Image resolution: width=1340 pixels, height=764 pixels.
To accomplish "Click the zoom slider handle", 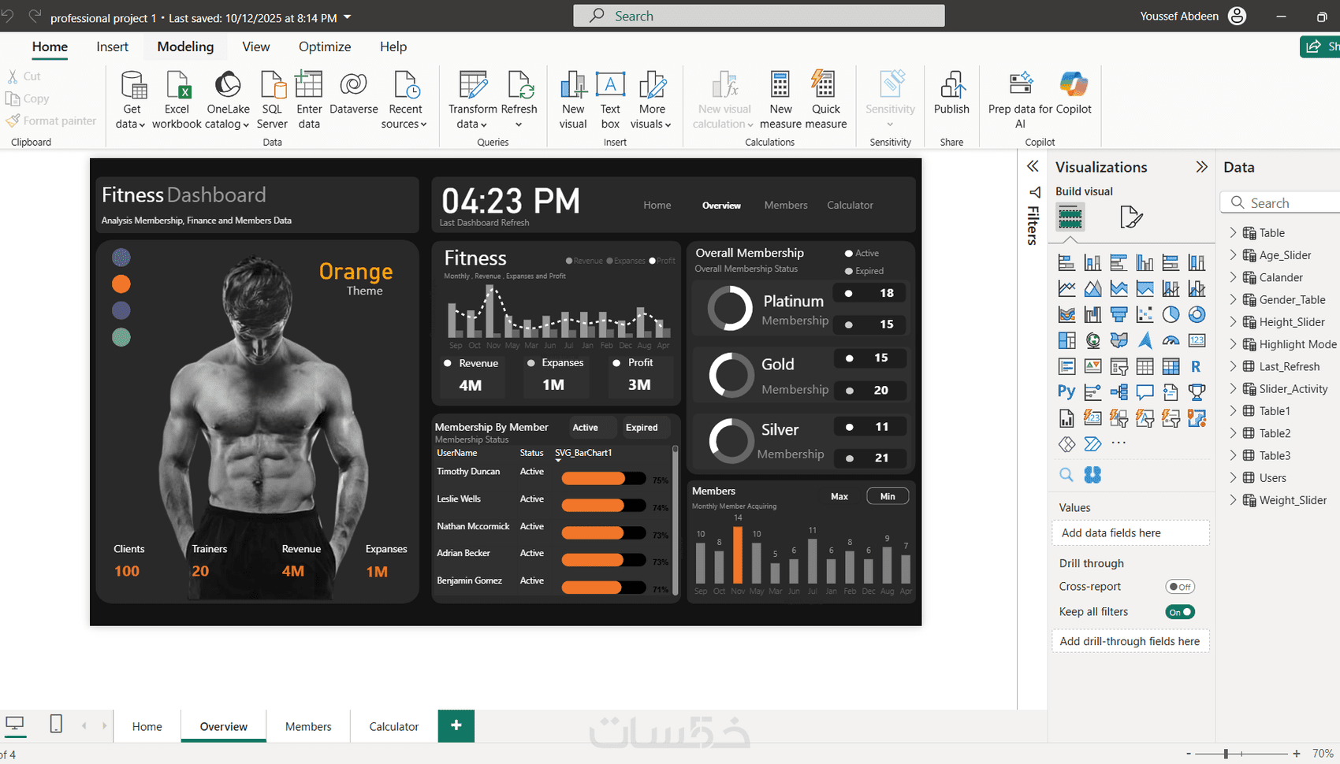I will pyautogui.click(x=1226, y=754).
